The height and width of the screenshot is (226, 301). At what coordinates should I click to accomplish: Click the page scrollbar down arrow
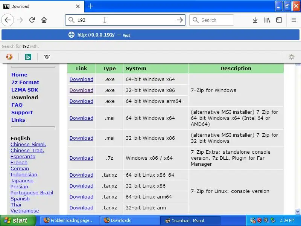[x=298, y=211]
